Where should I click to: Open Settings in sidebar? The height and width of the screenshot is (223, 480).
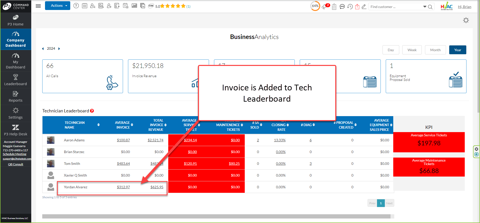[15, 113]
